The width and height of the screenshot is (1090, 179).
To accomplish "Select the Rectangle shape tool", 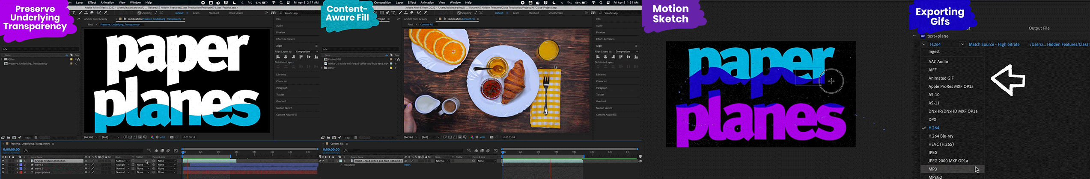I will (x=382, y=13).
